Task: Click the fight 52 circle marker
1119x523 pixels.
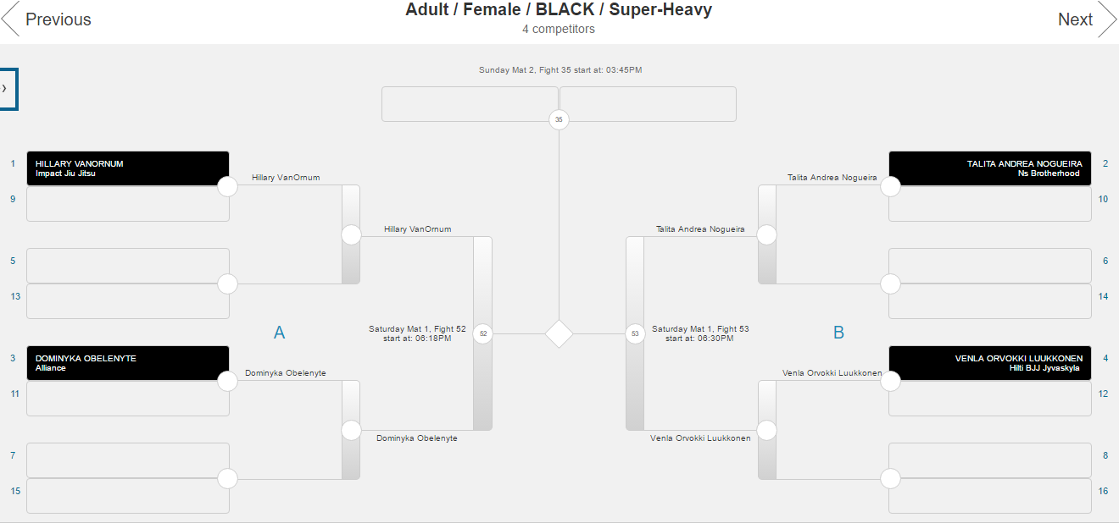Action: coord(483,333)
